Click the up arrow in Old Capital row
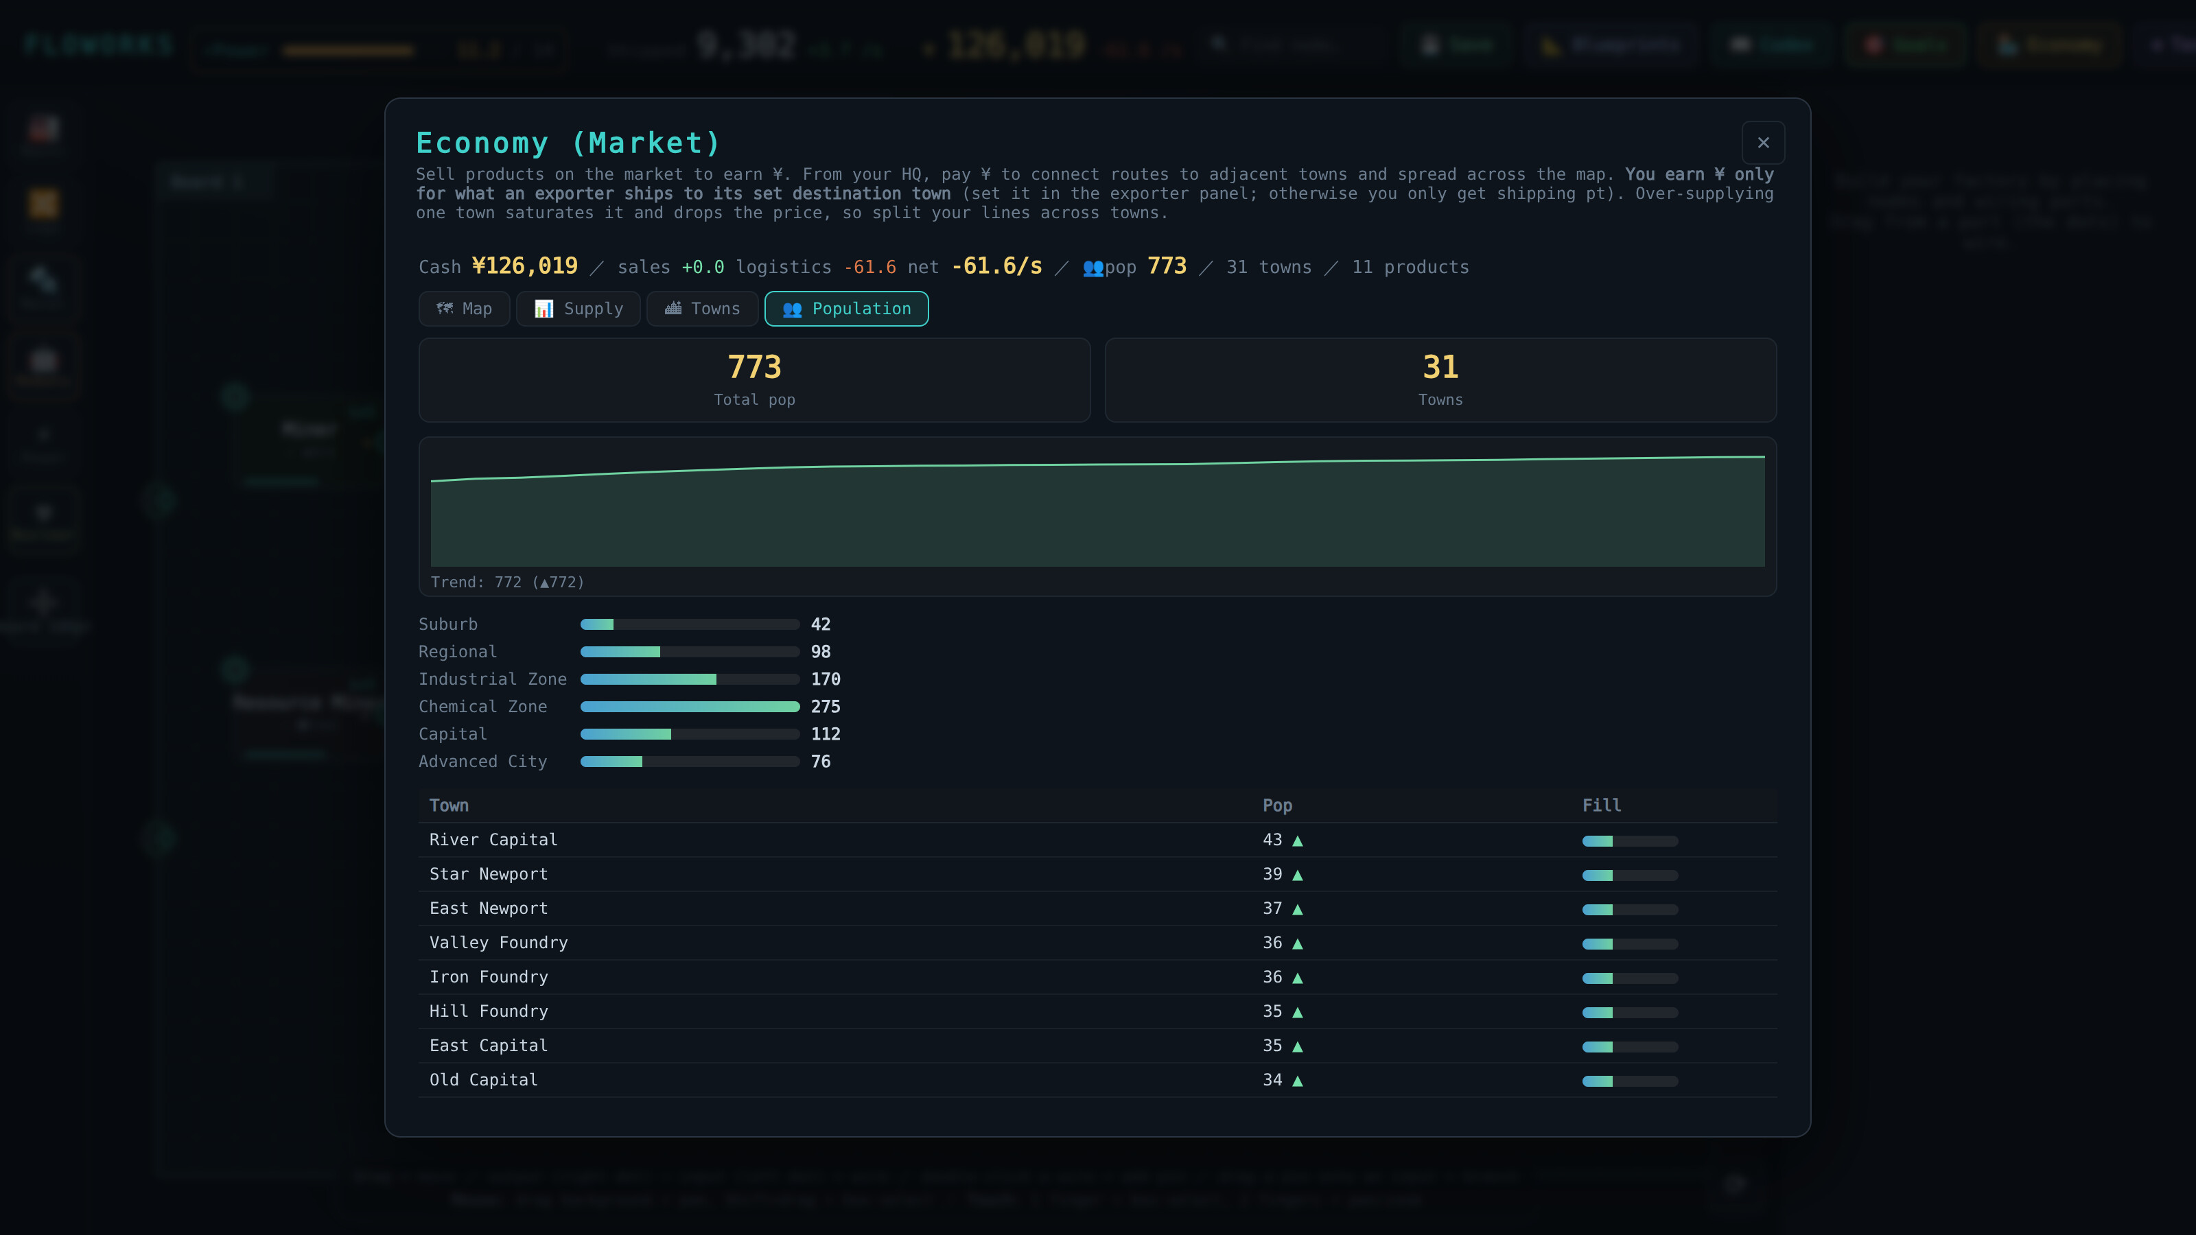The image size is (2196, 1235). click(1298, 1081)
